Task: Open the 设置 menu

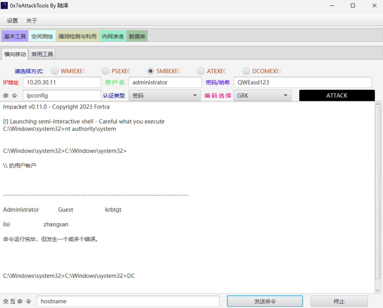Action: click(13, 21)
